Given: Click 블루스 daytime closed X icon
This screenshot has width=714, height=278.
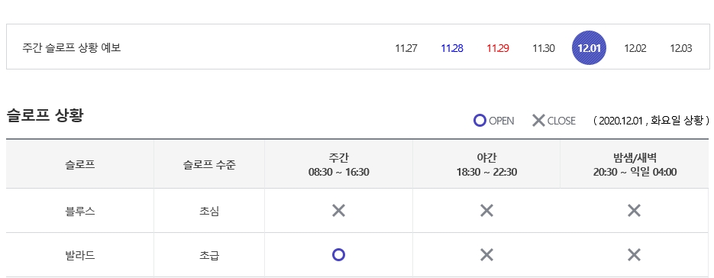Looking at the screenshot, I should click(x=338, y=211).
